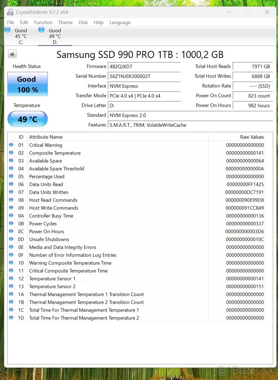This screenshot has height=380, width=278.
Task: Open the Theme menu
Action: 65,22
